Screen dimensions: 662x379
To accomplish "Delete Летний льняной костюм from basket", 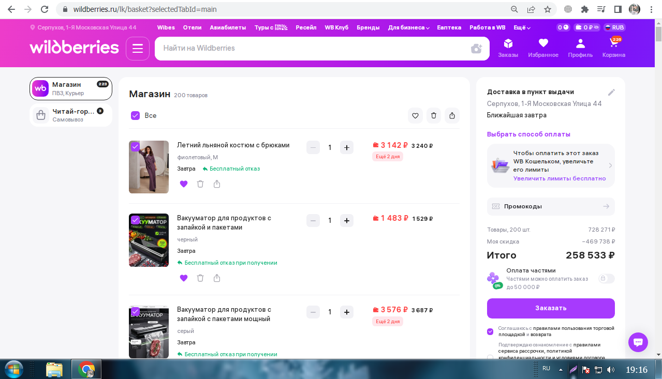I will tap(200, 184).
